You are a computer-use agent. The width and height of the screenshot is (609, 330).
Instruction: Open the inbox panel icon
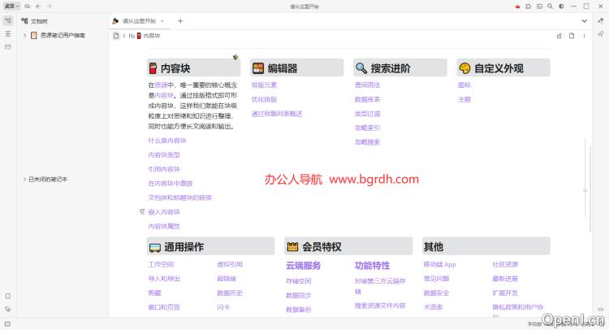(7, 47)
